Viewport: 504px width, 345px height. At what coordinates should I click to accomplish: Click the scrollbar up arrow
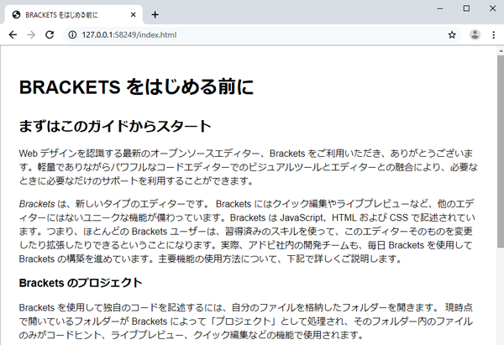(x=501, y=50)
